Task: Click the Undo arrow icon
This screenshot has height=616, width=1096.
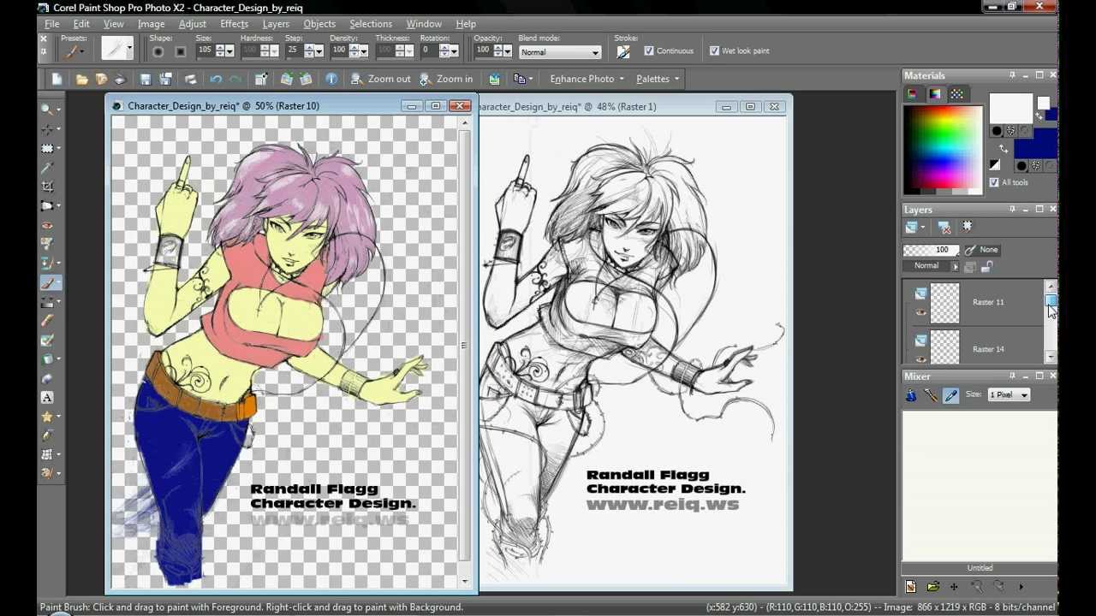Action: pyautogui.click(x=216, y=79)
